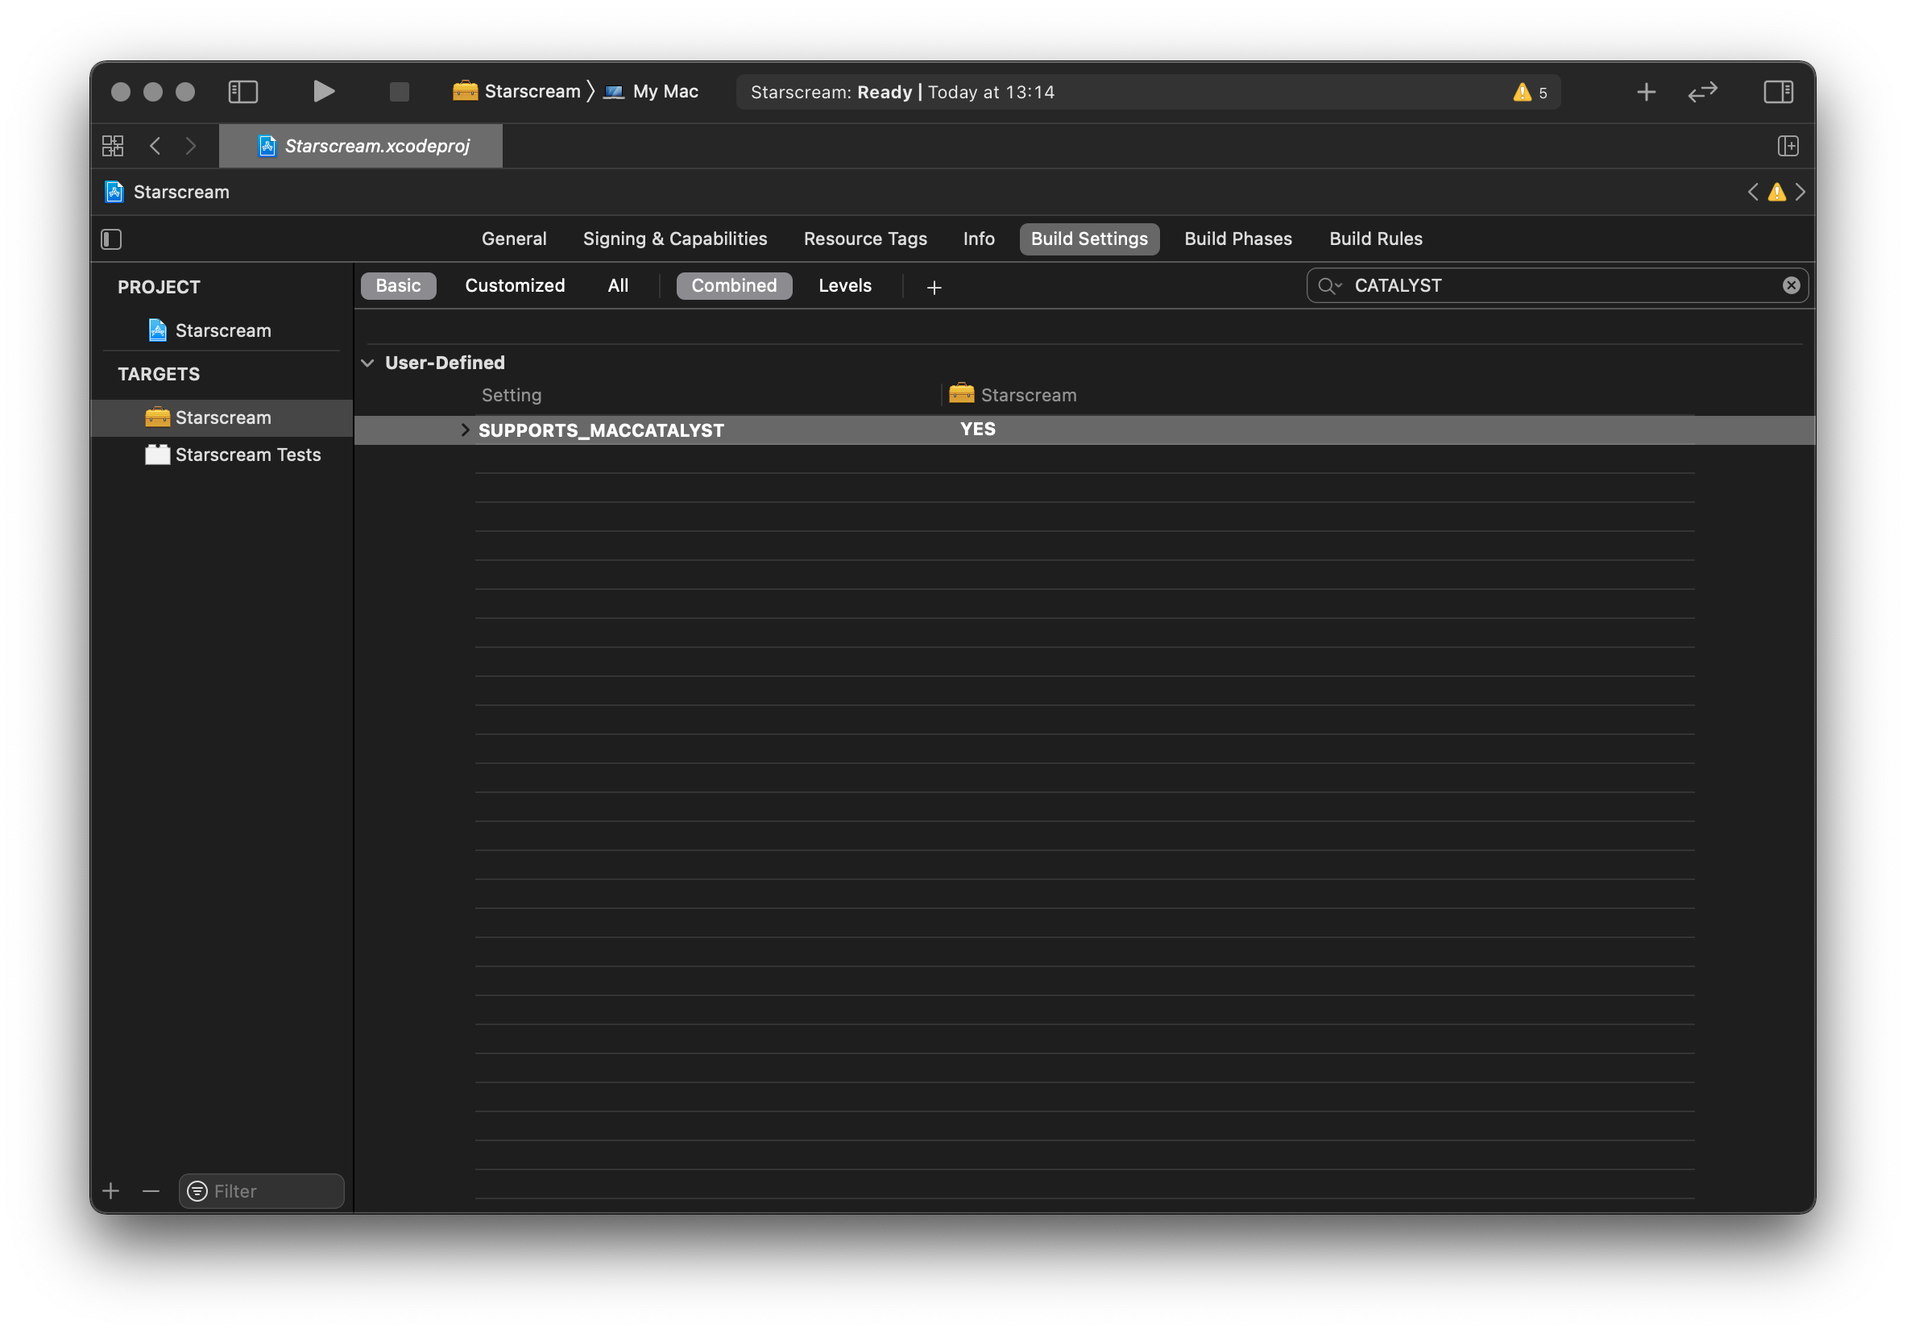This screenshot has width=1906, height=1333.
Task: Show only Customized build settings
Action: coord(515,286)
